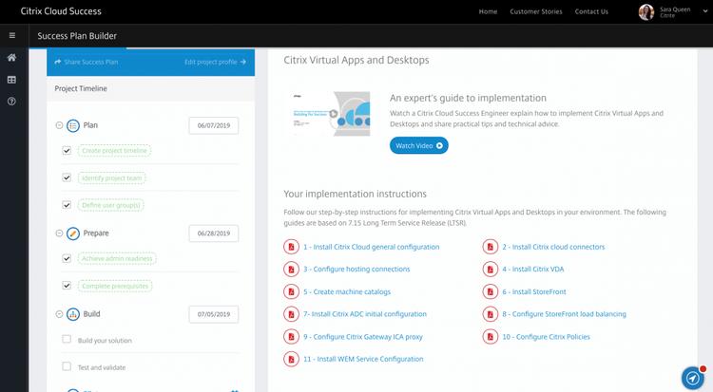This screenshot has width=713, height=392.
Task: Click the Plan date field 06/07/2019
Action: tap(214, 126)
